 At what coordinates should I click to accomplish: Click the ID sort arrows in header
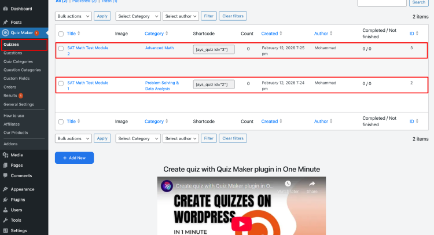417,33
